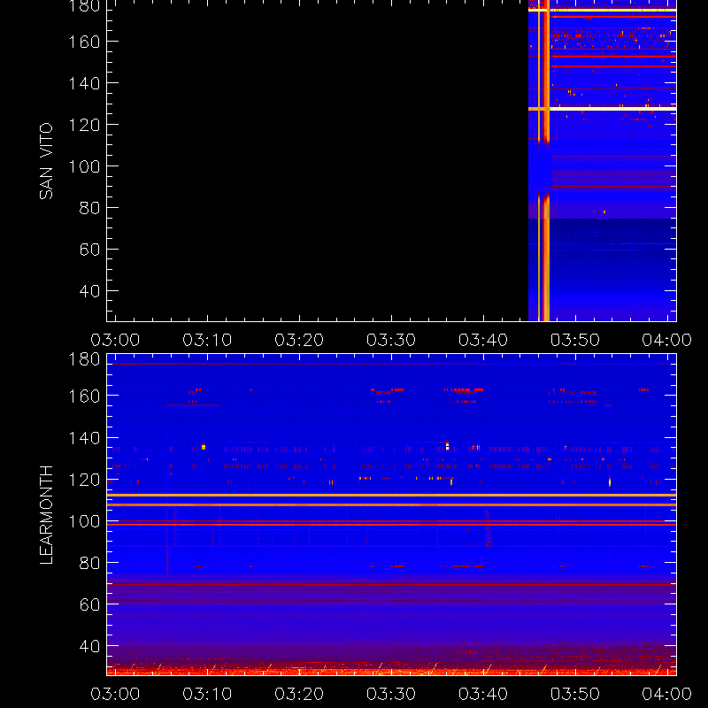Click 03:40 time label under LEARMONTH plot

[483, 694]
